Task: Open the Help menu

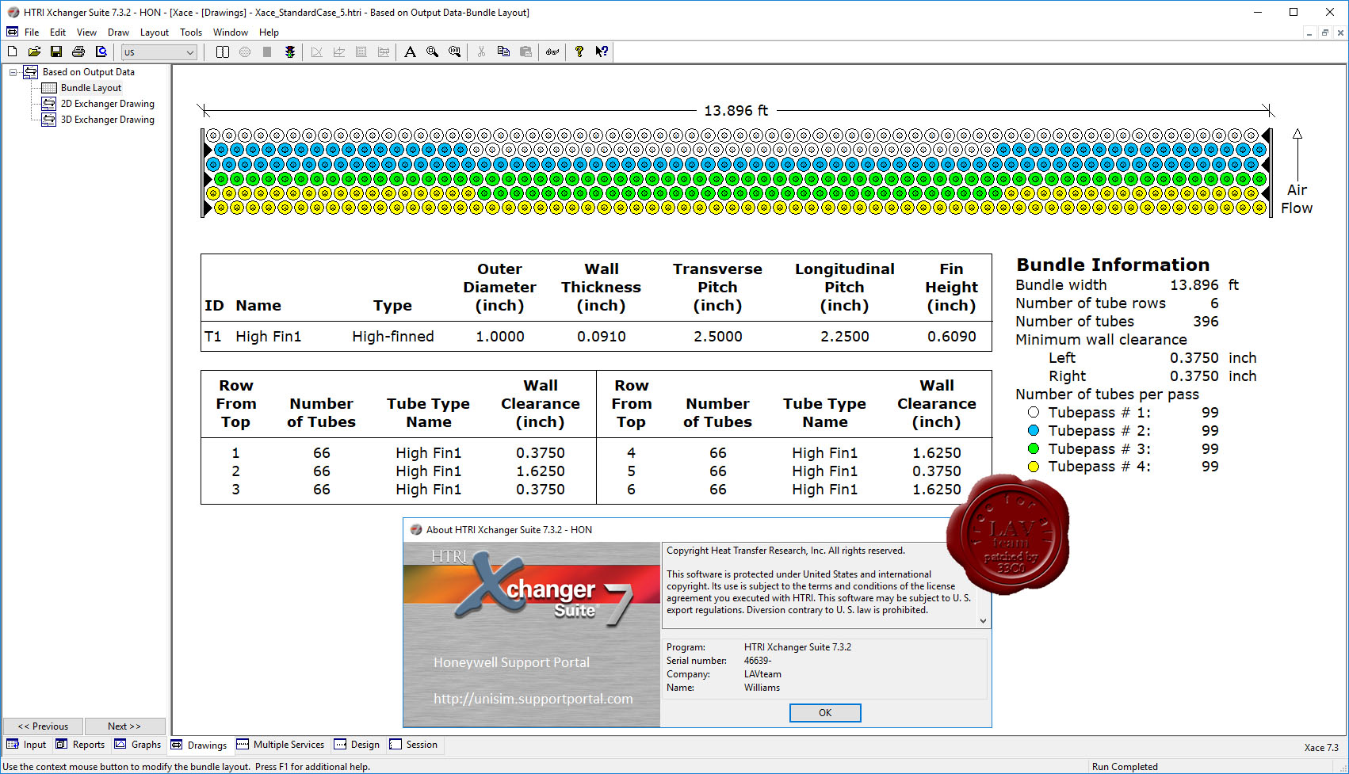Action: pos(269,32)
